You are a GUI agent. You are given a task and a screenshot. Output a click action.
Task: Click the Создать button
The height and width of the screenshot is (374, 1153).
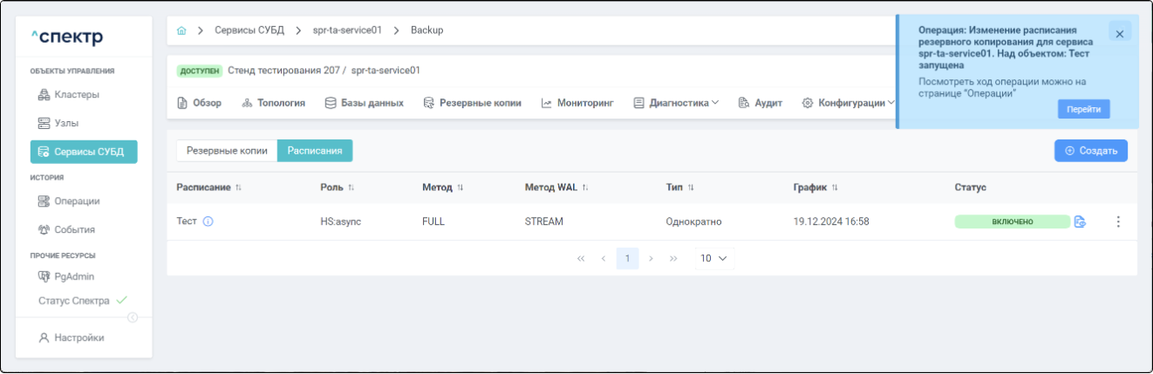pyautogui.click(x=1090, y=151)
